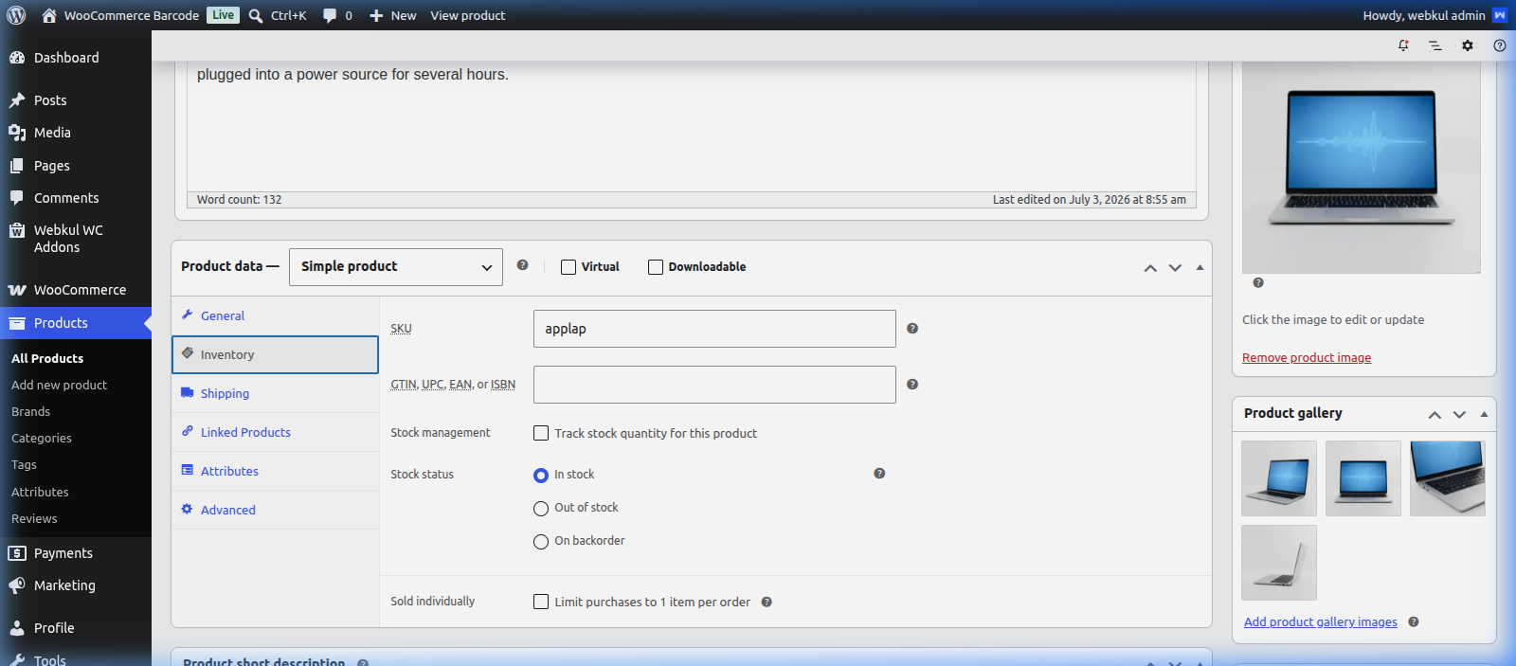Open the notifications bell icon
1516x666 pixels.
(x=1403, y=45)
